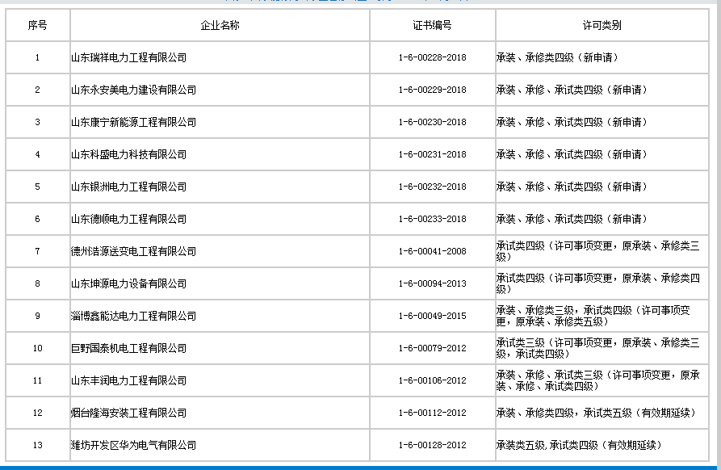Viewport: 721px width, 470px height.
Task: Select company name 山东德顺电力工程有限公司
Action: coord(128,219)
